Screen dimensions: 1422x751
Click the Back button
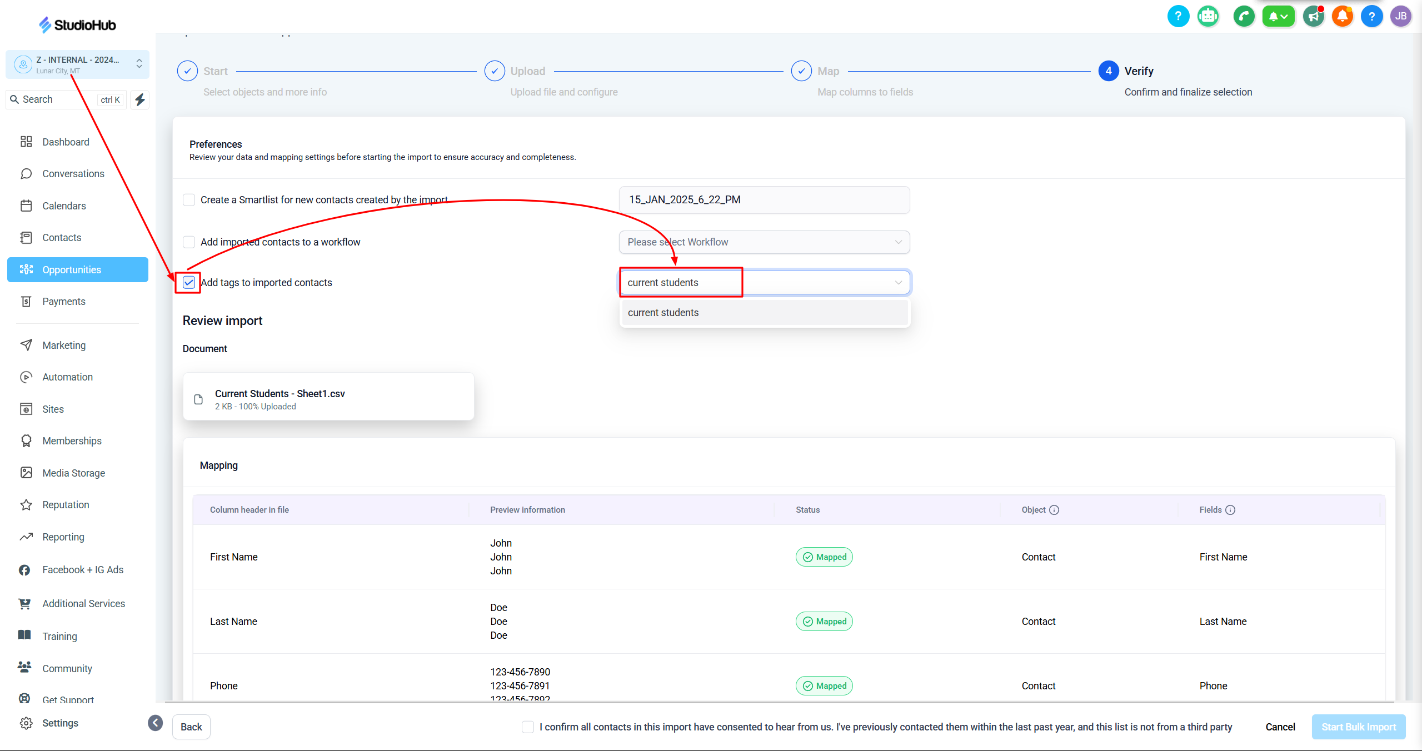coord(191,727)
